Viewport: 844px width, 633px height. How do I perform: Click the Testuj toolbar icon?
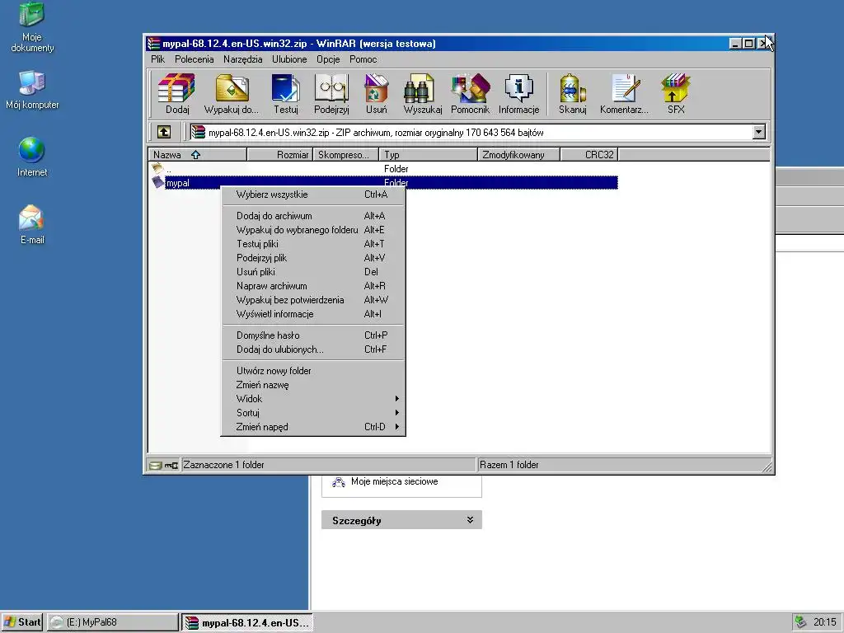click(x=285, y=94)
